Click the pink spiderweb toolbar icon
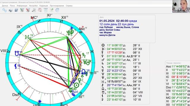This screenshot has width=190, height=106. [x=40, y=10]
